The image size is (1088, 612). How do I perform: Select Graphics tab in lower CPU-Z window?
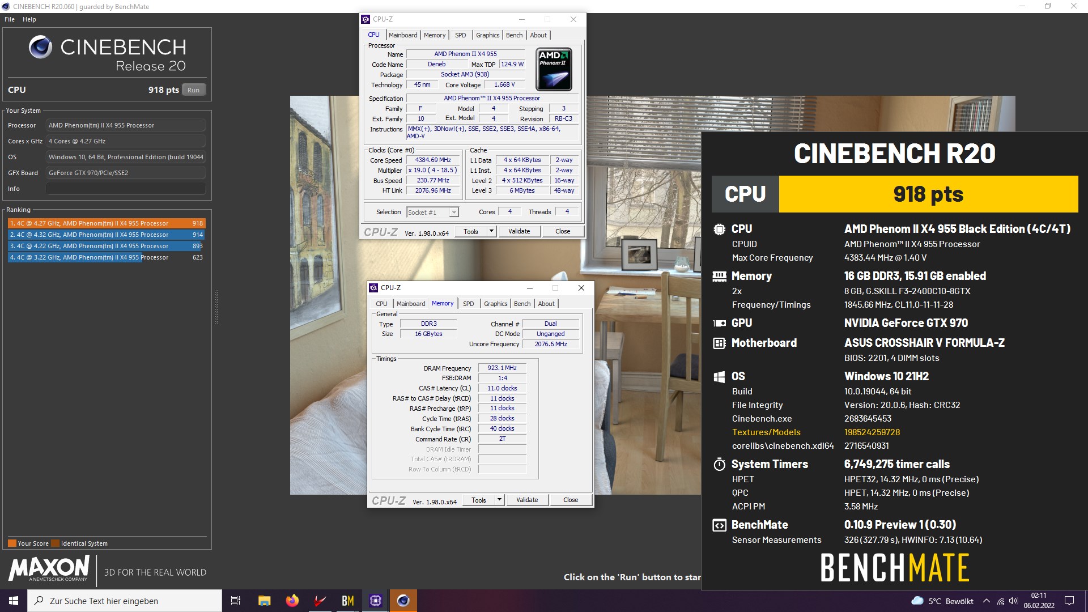tap(495, 304)
